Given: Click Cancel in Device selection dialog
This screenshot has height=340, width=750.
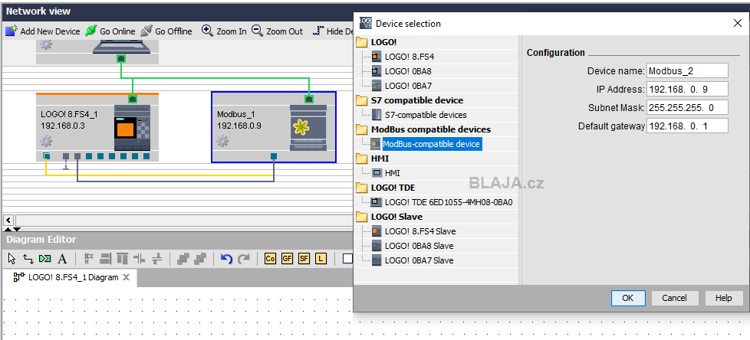Looking at the screenshot, I should (x=674, y=298).
